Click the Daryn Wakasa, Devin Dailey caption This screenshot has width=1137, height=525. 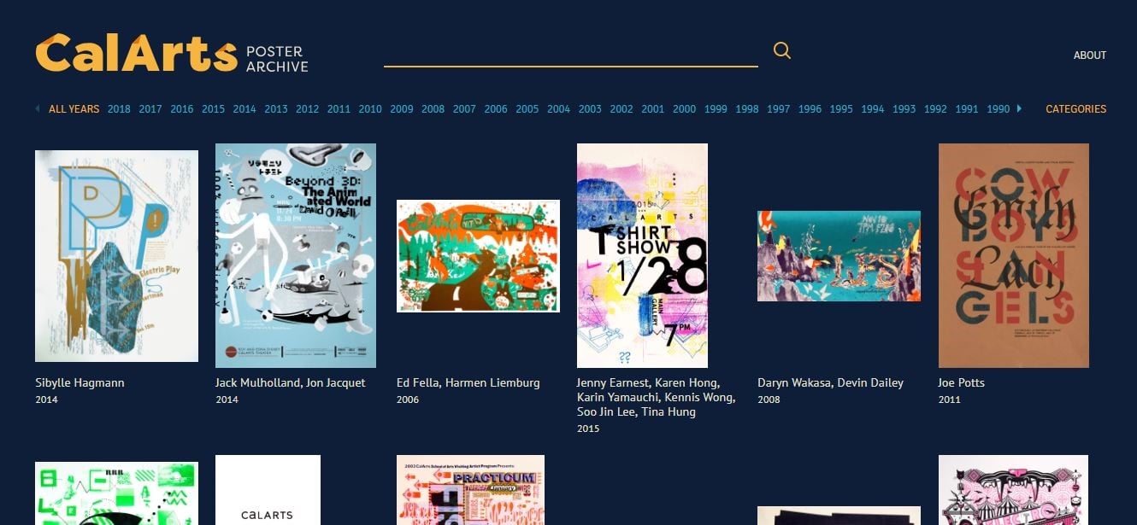pos(830,382)
